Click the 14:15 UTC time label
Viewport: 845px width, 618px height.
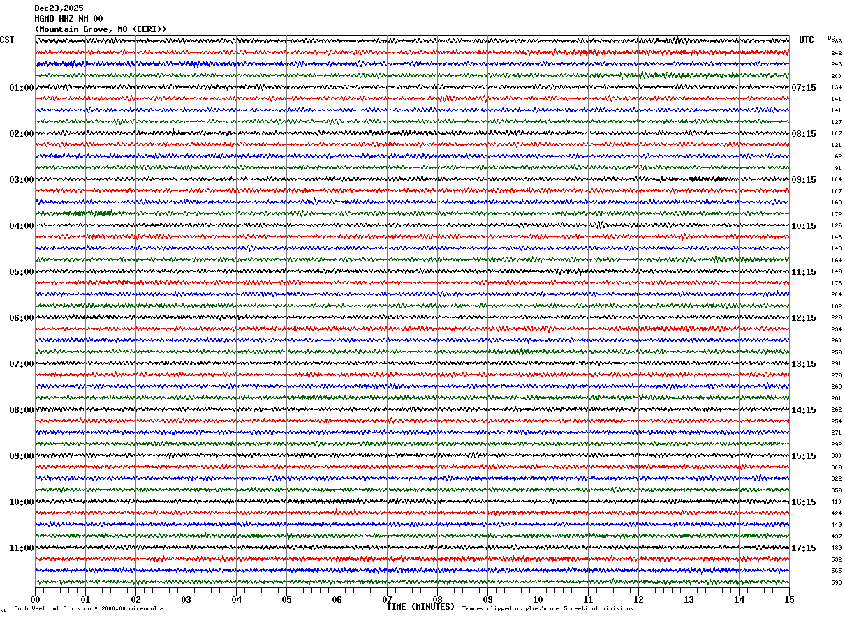point(804,410)
